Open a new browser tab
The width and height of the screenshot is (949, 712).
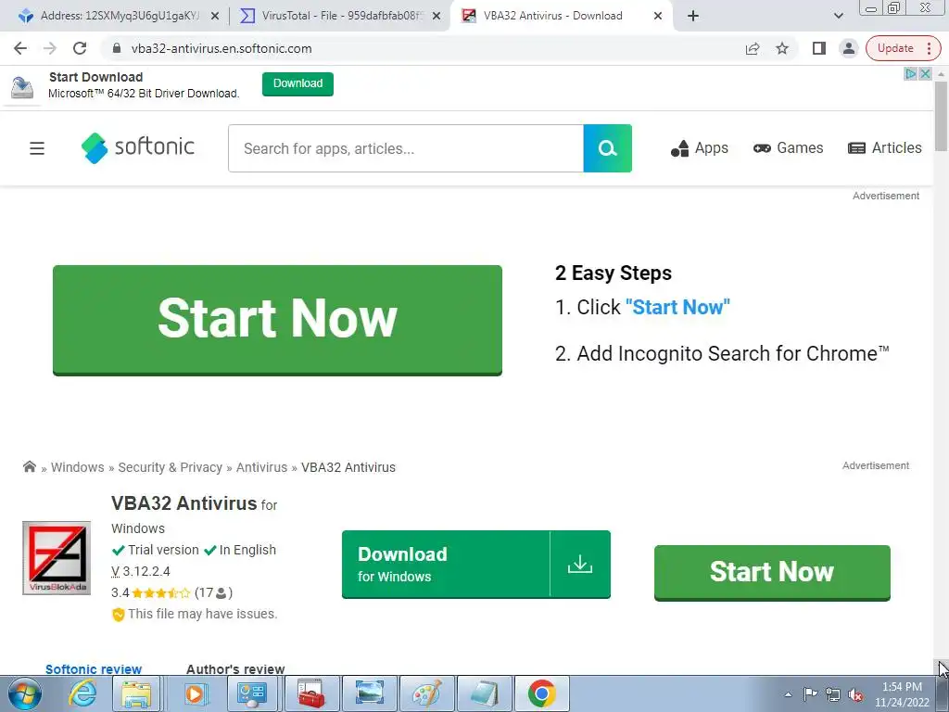click(x=693, y=16)
